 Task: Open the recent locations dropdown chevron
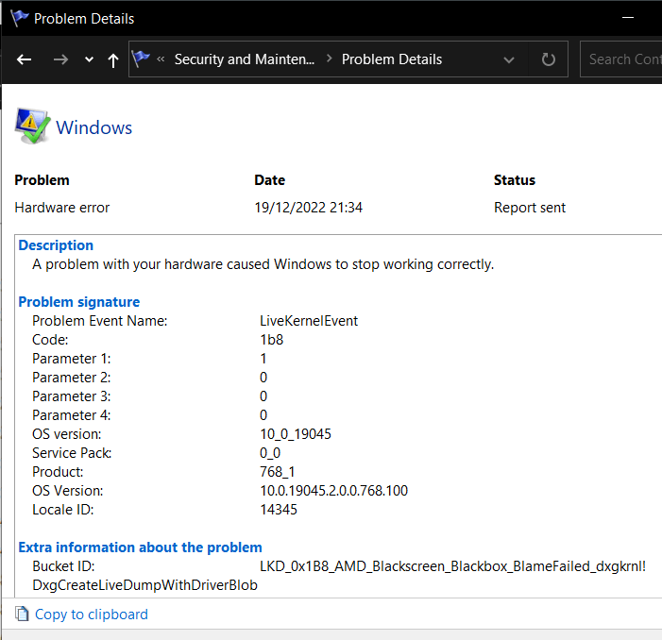(89, 59)
